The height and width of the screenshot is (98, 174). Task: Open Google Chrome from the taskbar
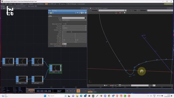click(x=109, y=96)
